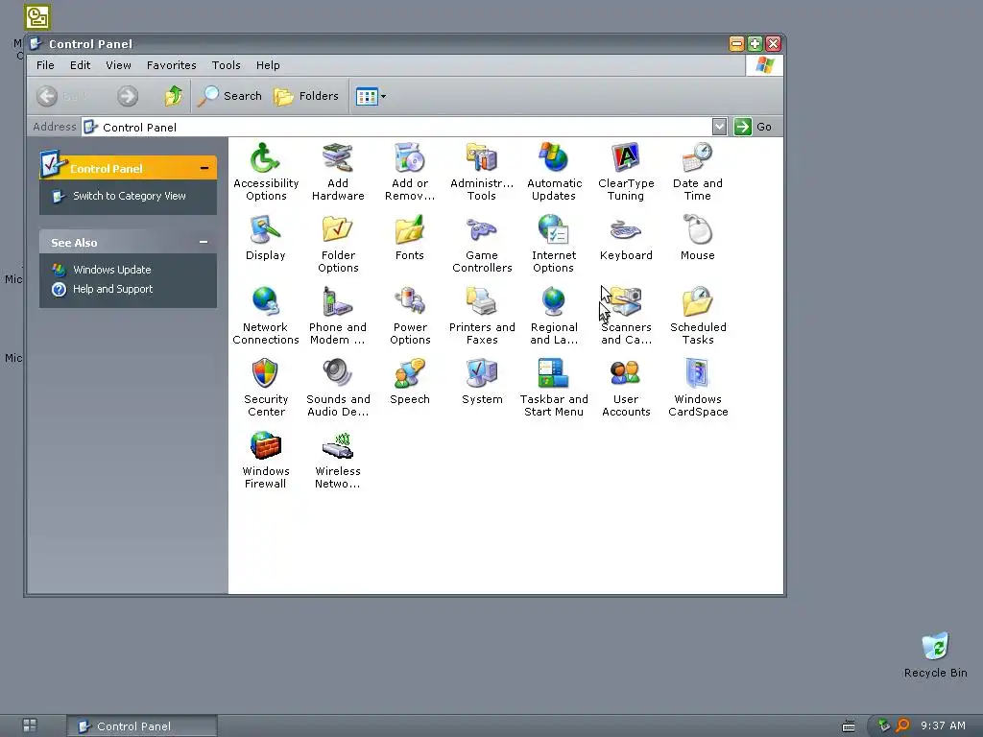Screen dimensions: 983x737
Task: Open the Tools menu
Action: (x=226, y=65)
